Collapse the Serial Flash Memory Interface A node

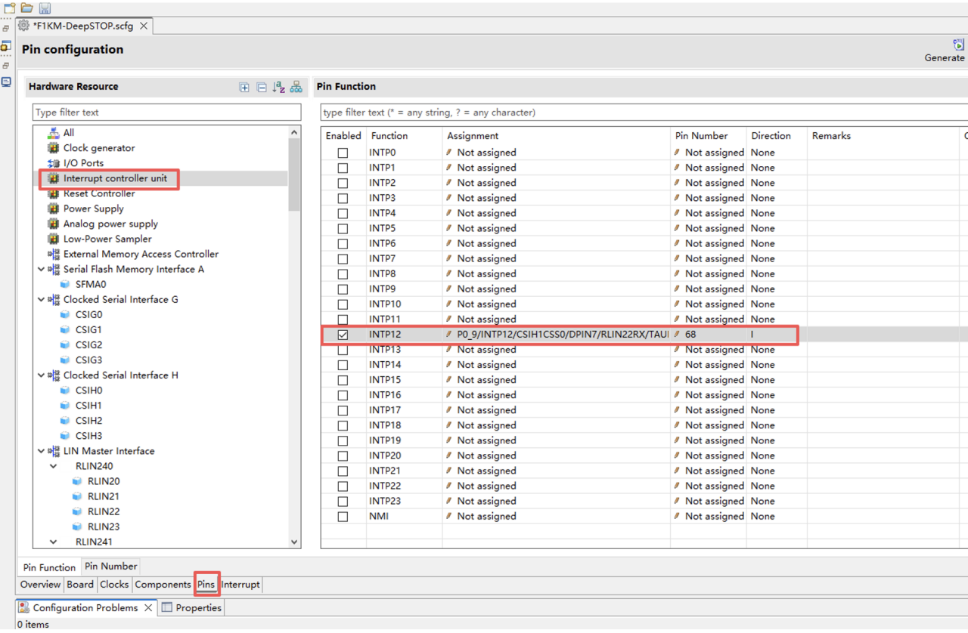pyautogui.click(x=41, y=270)
